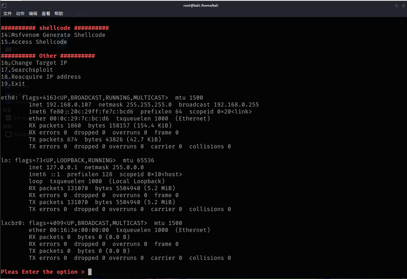Click 'RX packets 1860' in eth0
This screenshot has height=279, width=407.
tap(55, 125)
